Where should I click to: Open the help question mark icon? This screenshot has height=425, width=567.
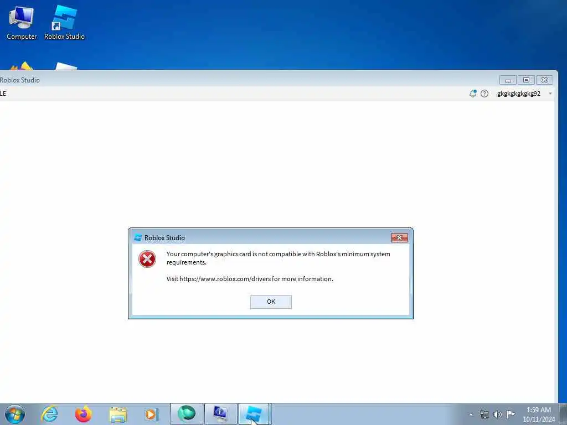(484, 94)
